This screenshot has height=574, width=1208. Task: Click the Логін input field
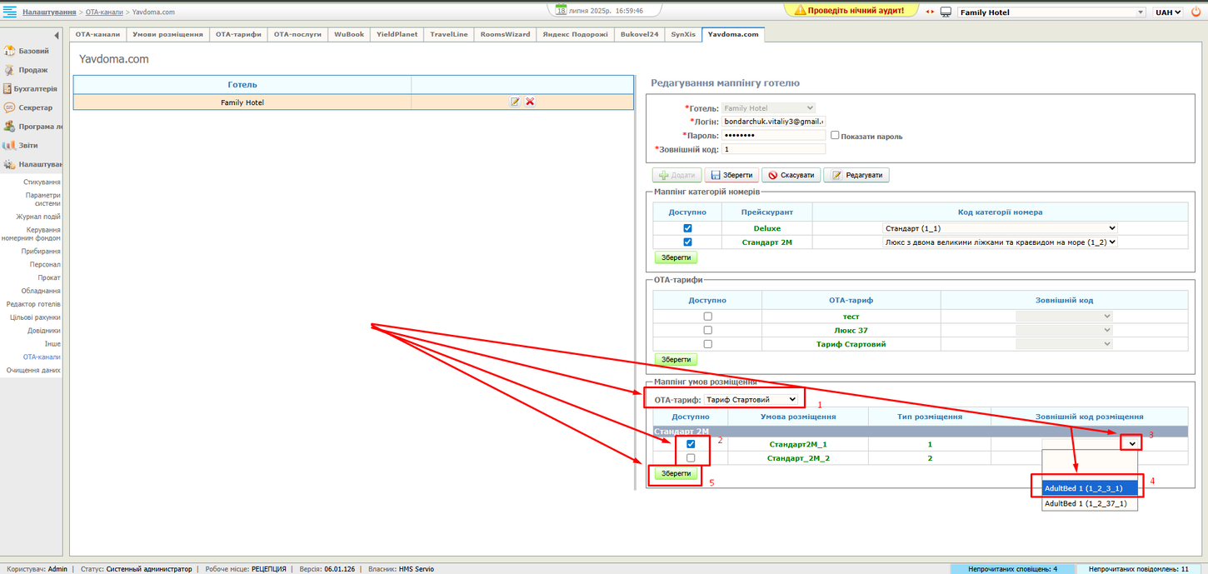click(x=772, y=122)
